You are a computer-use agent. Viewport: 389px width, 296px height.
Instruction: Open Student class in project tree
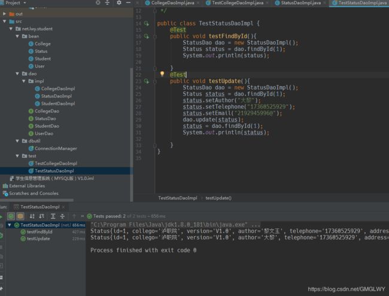tap(42, 59)
